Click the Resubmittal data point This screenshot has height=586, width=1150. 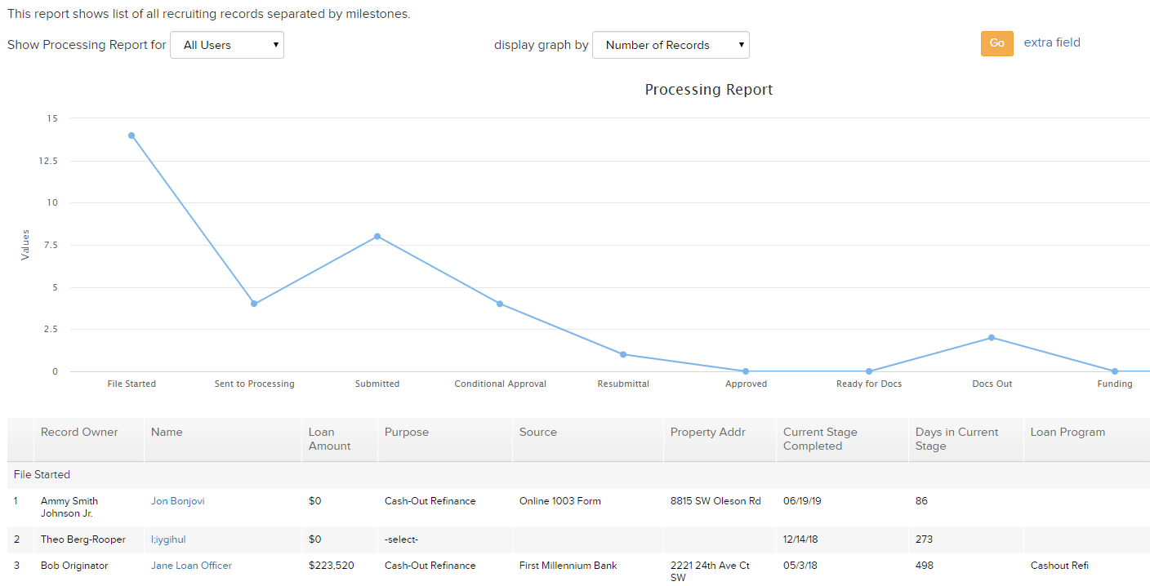tap(623, 354)
